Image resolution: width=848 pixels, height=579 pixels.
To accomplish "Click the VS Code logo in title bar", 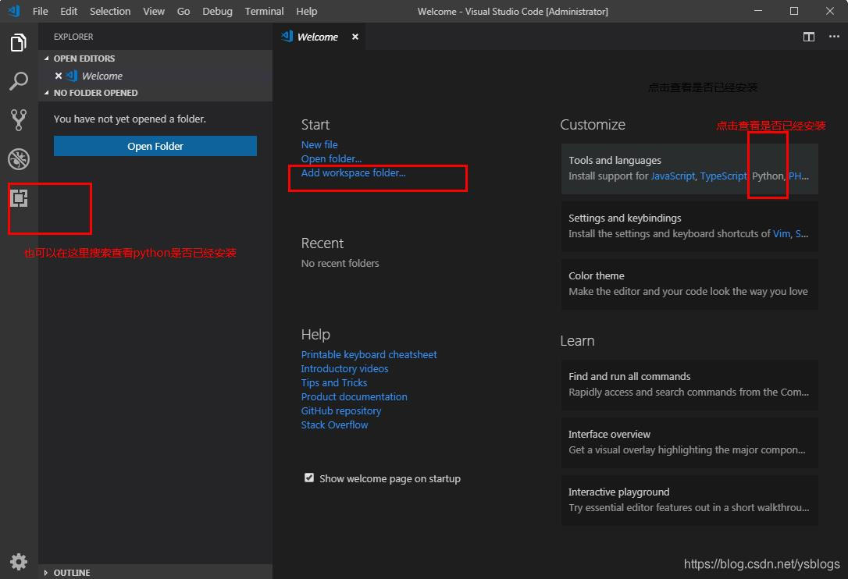I will point(14,11).
